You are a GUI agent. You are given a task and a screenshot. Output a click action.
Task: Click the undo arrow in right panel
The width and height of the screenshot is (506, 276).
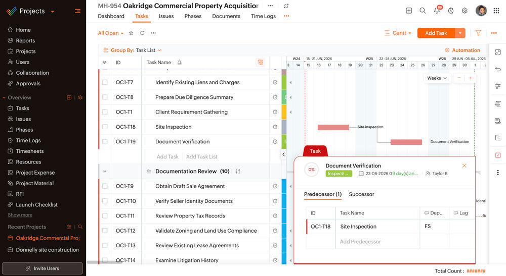[x=498, y=69]
